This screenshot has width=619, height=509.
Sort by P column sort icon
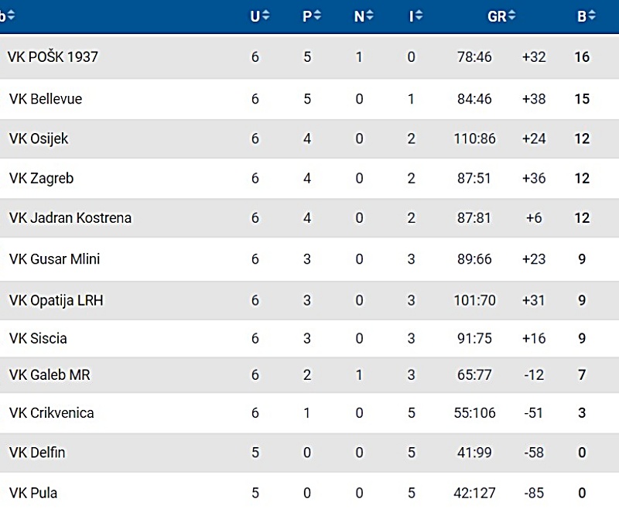(317, 15)
